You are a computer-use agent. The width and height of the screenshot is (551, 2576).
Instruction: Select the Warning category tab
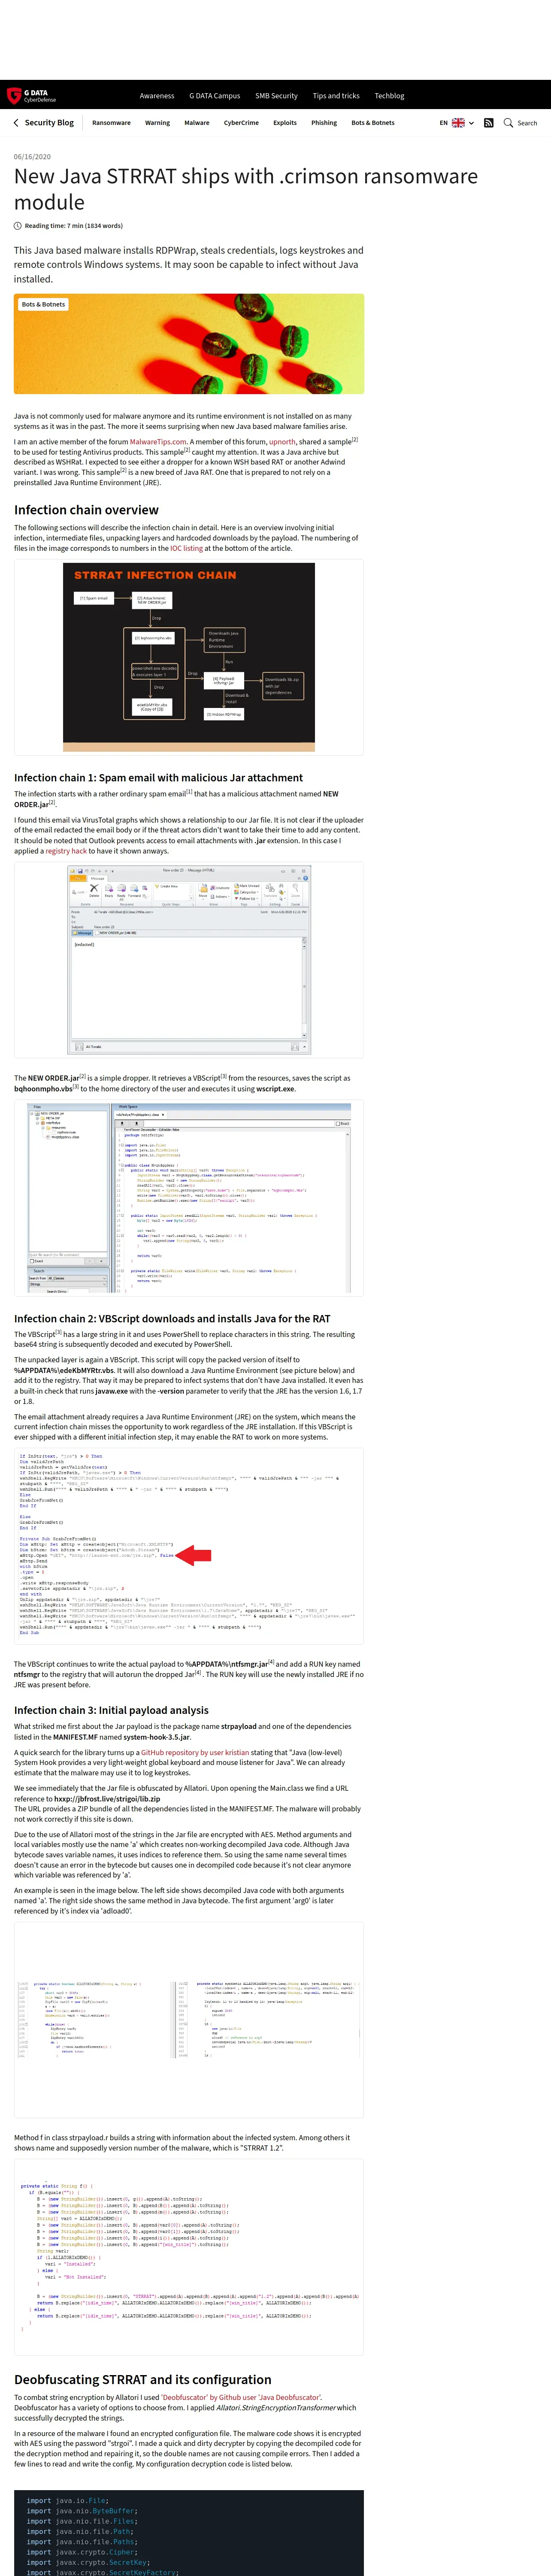[x=157, y=123]
